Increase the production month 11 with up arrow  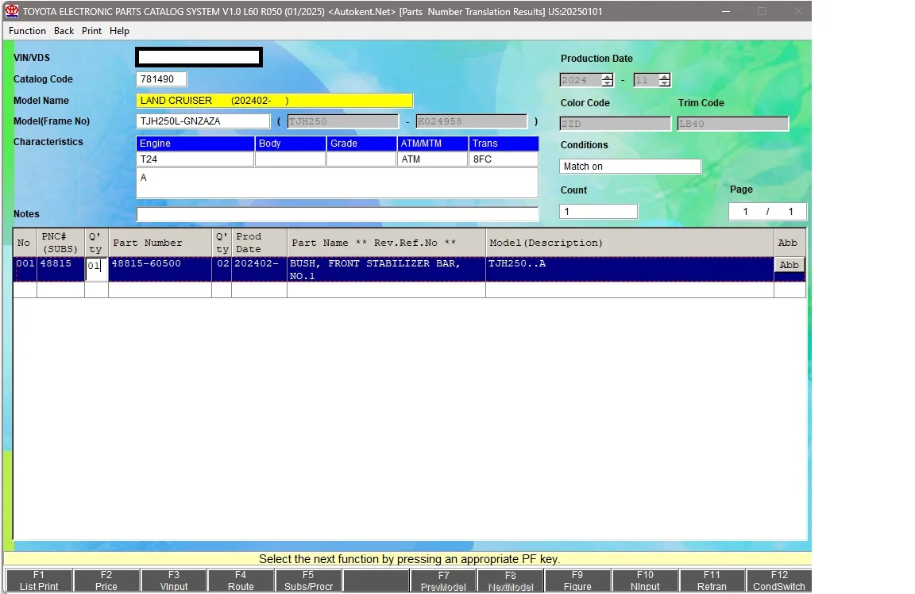(665, 76)
